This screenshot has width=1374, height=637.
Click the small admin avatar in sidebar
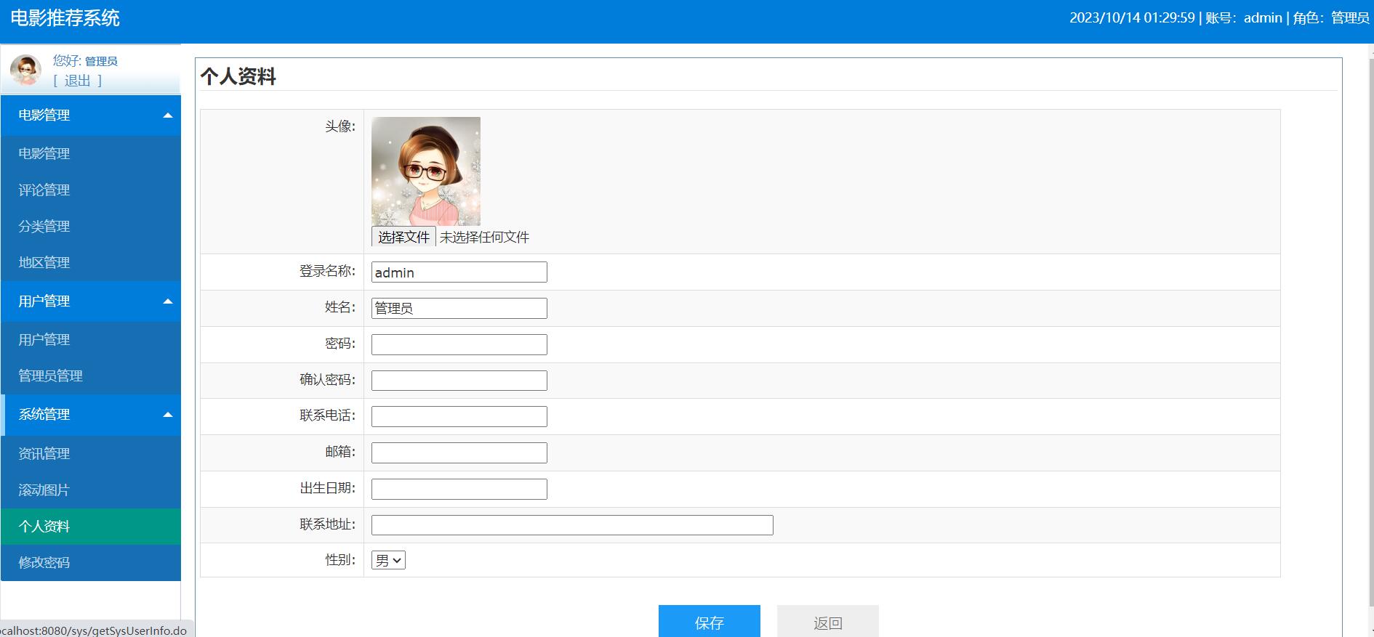(25, 70)
